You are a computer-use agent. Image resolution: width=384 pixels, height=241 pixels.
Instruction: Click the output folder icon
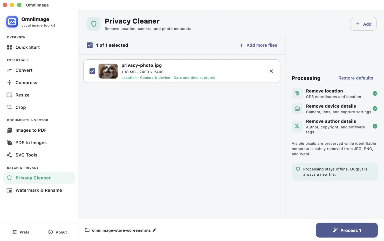87,230
